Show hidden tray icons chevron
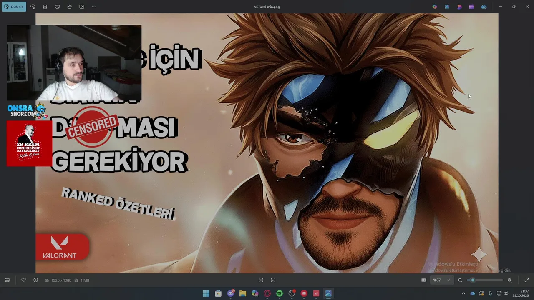Image resolution: width=534 pixels, height=300 pixels. pos(463,293)
